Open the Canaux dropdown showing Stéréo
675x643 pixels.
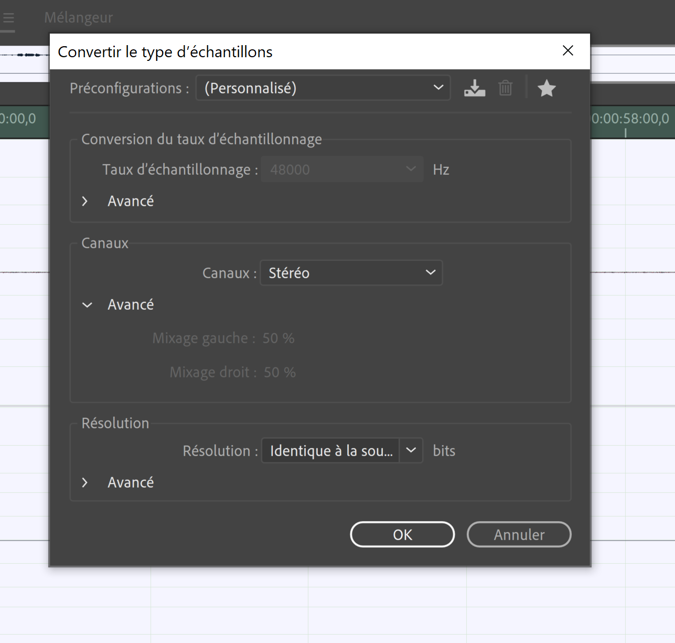click(351, 273)
